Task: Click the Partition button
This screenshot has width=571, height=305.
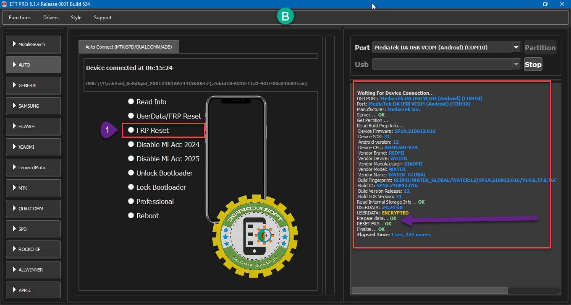Action: pyautogui.click(x=540, y=48)
